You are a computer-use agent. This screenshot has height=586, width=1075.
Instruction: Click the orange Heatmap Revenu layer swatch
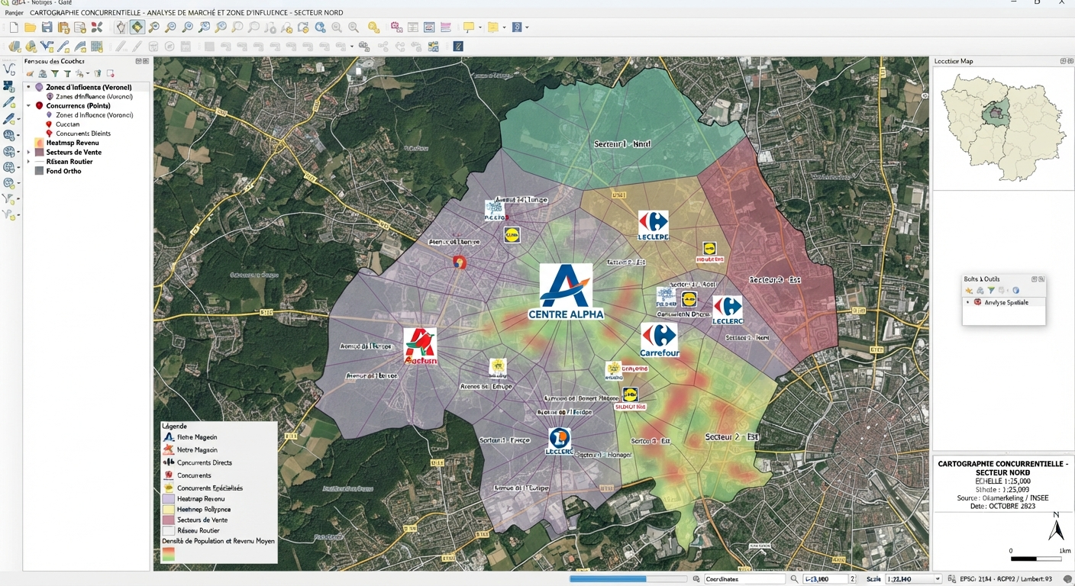pos(39,143)
